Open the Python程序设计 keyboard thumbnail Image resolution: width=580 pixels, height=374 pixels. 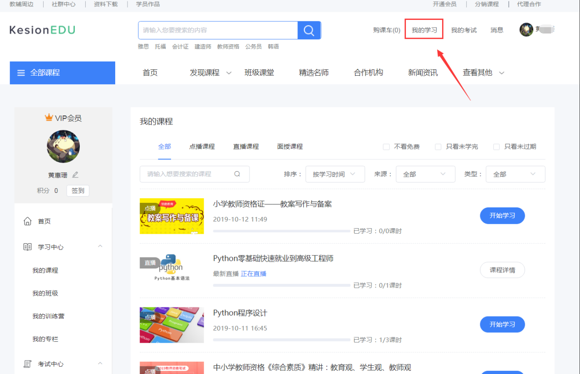tap(172, 325)
